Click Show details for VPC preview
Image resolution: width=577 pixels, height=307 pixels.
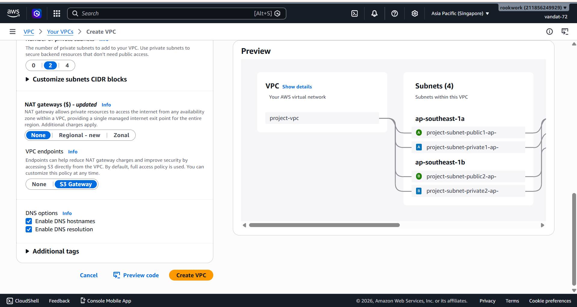pyautogui.click(x=297, y=87)
